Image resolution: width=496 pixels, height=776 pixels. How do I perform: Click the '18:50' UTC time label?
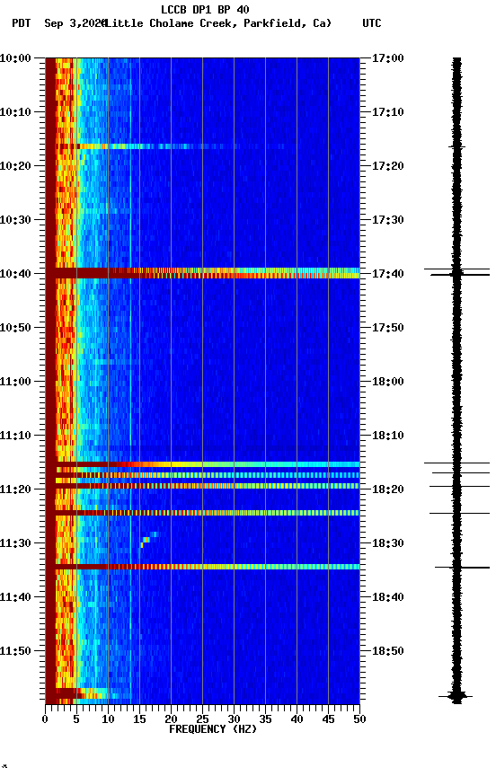pos(388,652)
